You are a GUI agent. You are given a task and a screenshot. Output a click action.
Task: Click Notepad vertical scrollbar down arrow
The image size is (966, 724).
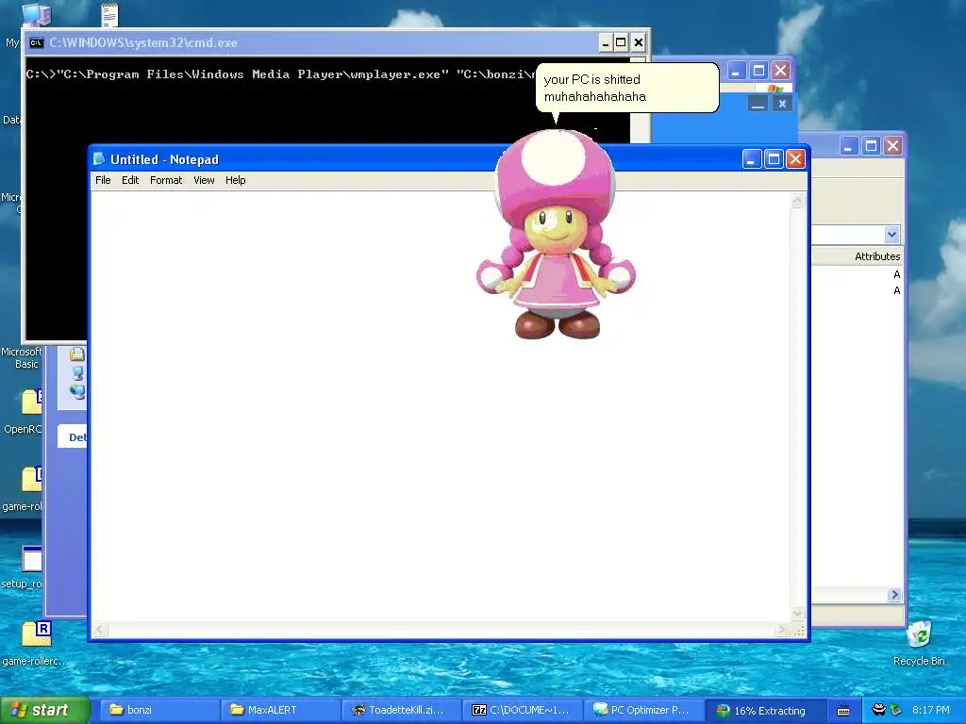click(798, 615)
